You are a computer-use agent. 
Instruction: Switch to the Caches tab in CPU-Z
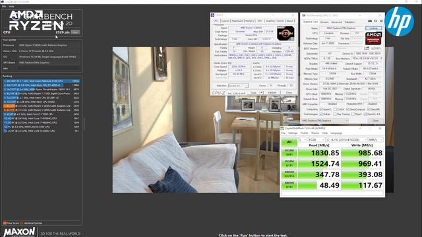226,20
